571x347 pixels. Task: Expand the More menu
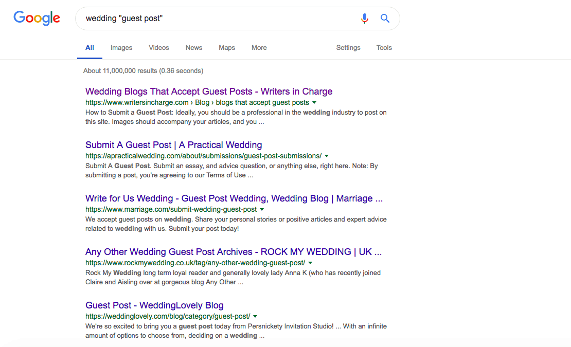point(259,48)
